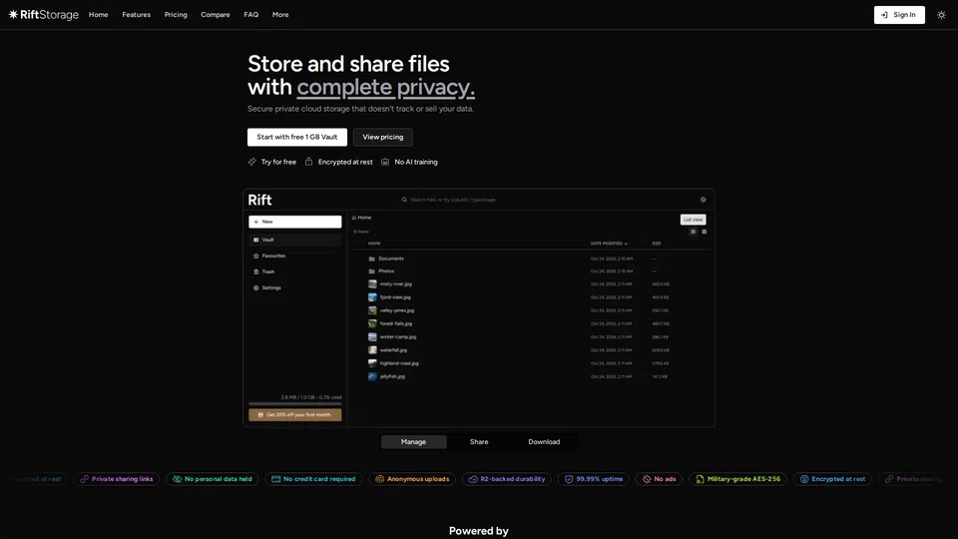
Task: Click the forest-falls.jpg thumbnail
Action: click(x=372, y=323)
